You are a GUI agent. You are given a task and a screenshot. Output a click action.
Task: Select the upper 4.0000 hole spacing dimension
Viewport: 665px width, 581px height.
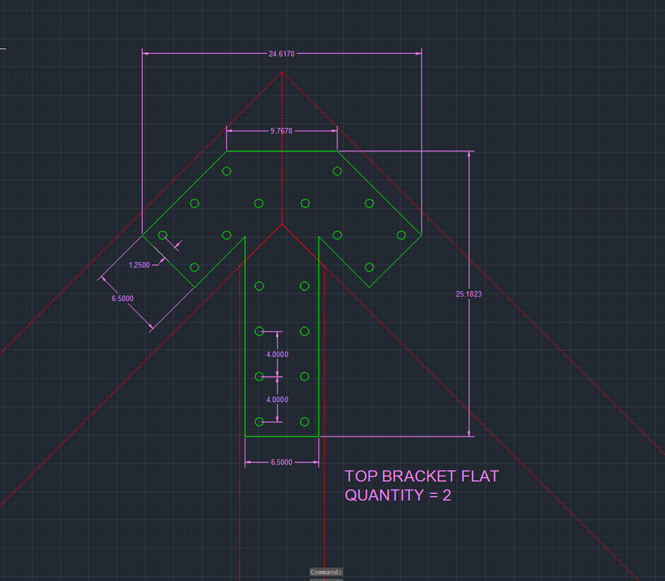[278, 354]
